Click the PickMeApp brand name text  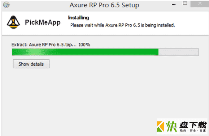(43, 22)
